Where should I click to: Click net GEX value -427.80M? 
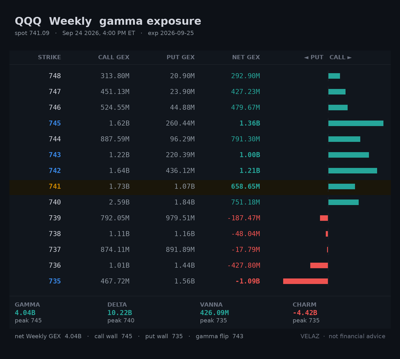click(x=244, y=266)
